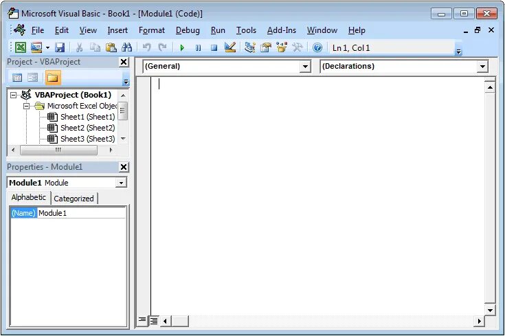Collapse the VBAProject (Book1) tree node
This screenshot has height=336, width=505.
(13, 95)
